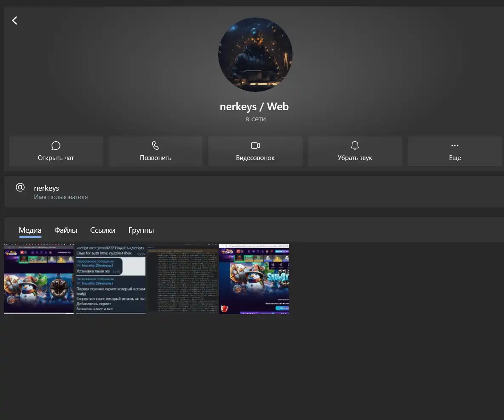Open the Ещё more options menu
This screenshot has height=420, width=504.
tap(455, 151)
